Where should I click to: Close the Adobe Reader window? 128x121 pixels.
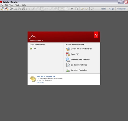coord(126,2)
